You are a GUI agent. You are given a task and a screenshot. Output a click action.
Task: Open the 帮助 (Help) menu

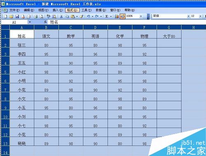tap(130, 10)
